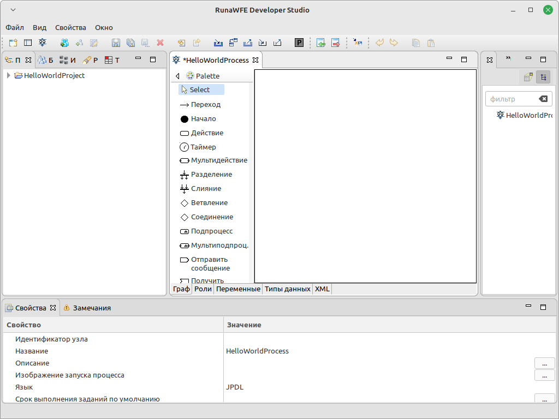This screenshot has width=559, height=419.
Task: Click the properties sheet icon in right panel
Action: pyautogui.click(x=528, y=77)
